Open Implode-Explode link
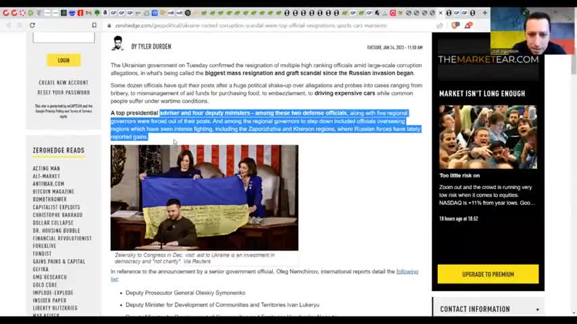The height and width of the screenshot is (324, 577). pos(53,293)
